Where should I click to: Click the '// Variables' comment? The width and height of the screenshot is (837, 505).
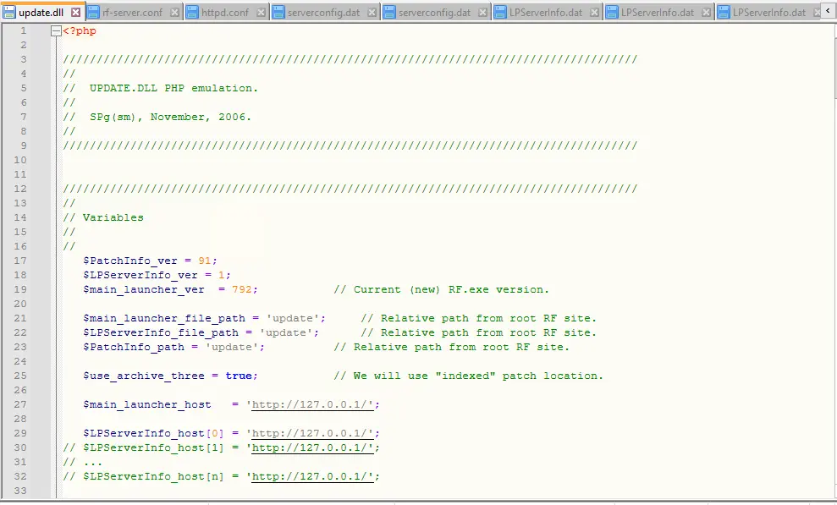tap(103, 217)
